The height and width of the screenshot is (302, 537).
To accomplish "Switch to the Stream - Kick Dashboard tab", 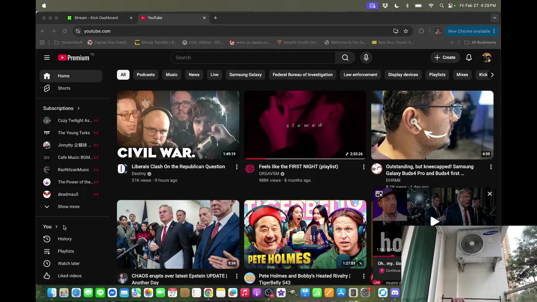I will tap(100, 18).
